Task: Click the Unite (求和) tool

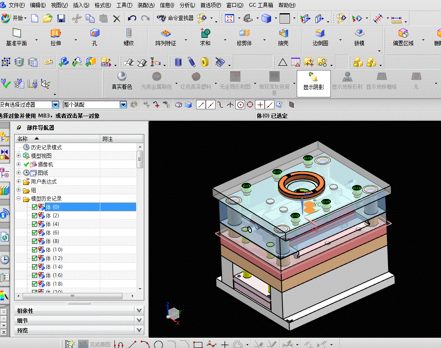Action: click(x=205, y=37)
